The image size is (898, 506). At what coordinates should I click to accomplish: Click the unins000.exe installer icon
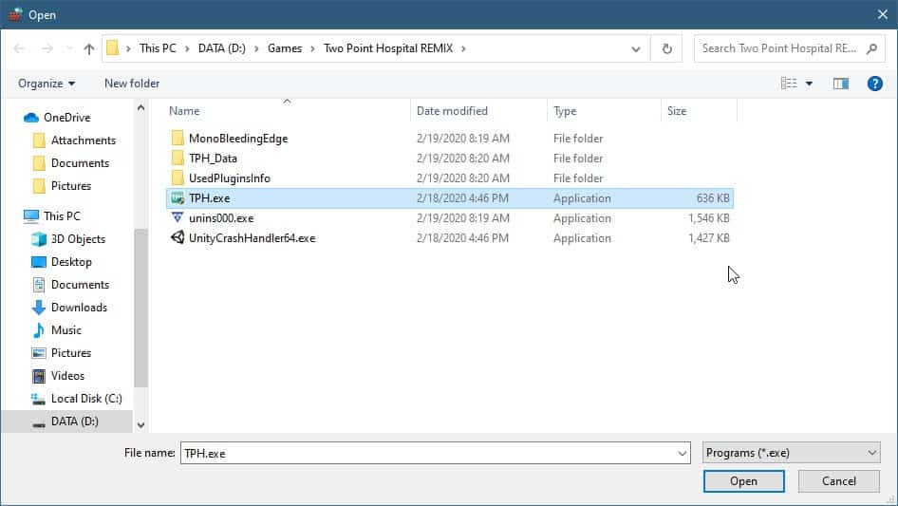(x=178, y=217)
